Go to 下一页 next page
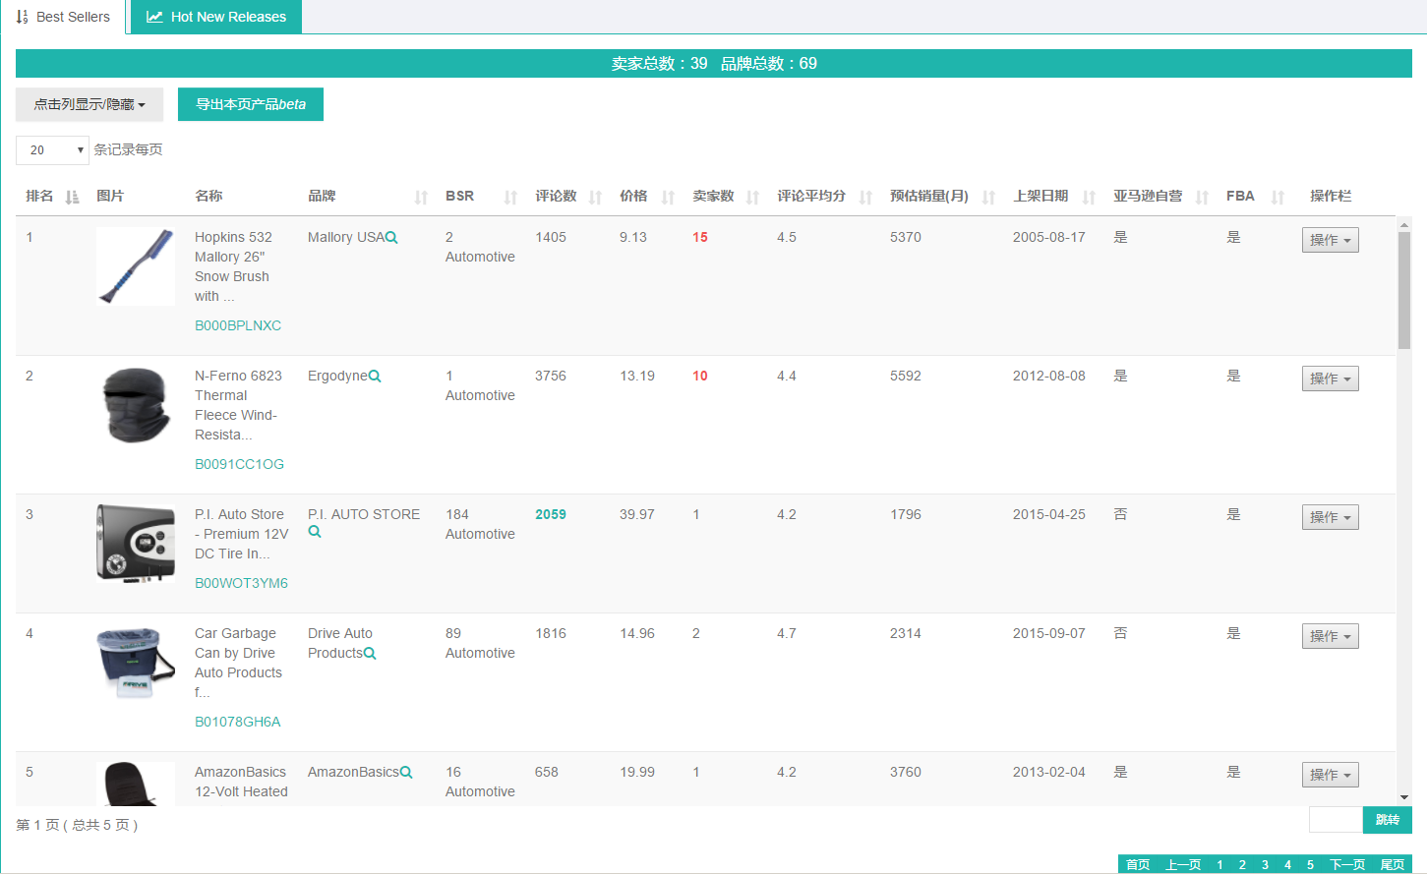This screenshot has height=874, width=1427. [1347, 864]
